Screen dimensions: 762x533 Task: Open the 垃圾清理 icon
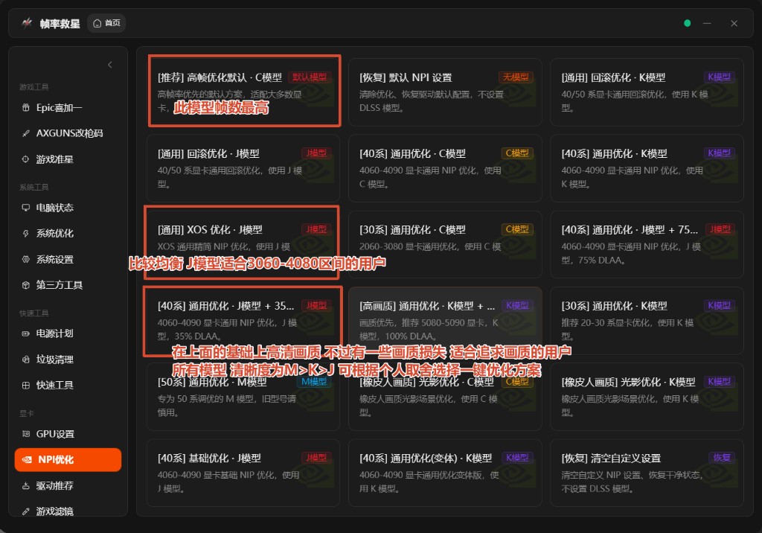point(26,360)
